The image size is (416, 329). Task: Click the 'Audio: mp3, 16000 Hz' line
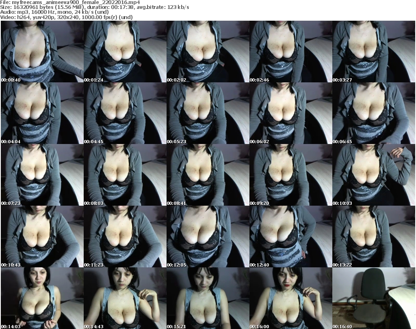[54, 12]
